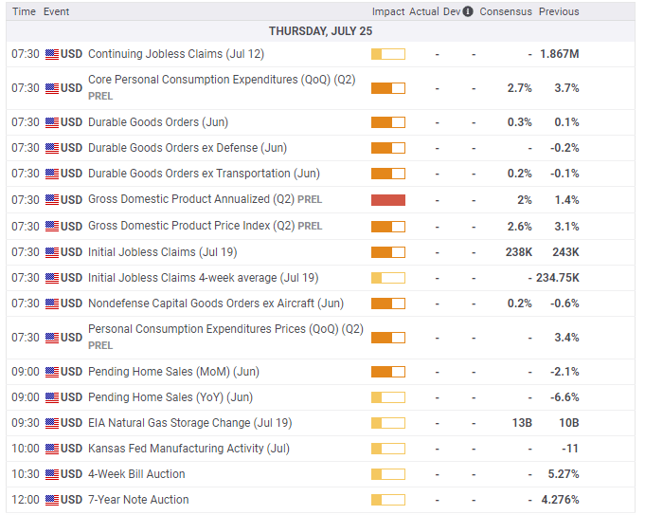Click orange impact bar for Initial Jobless Claims (Jul 19)
Viewport: 645px width, 515px height.
(388, 252)
